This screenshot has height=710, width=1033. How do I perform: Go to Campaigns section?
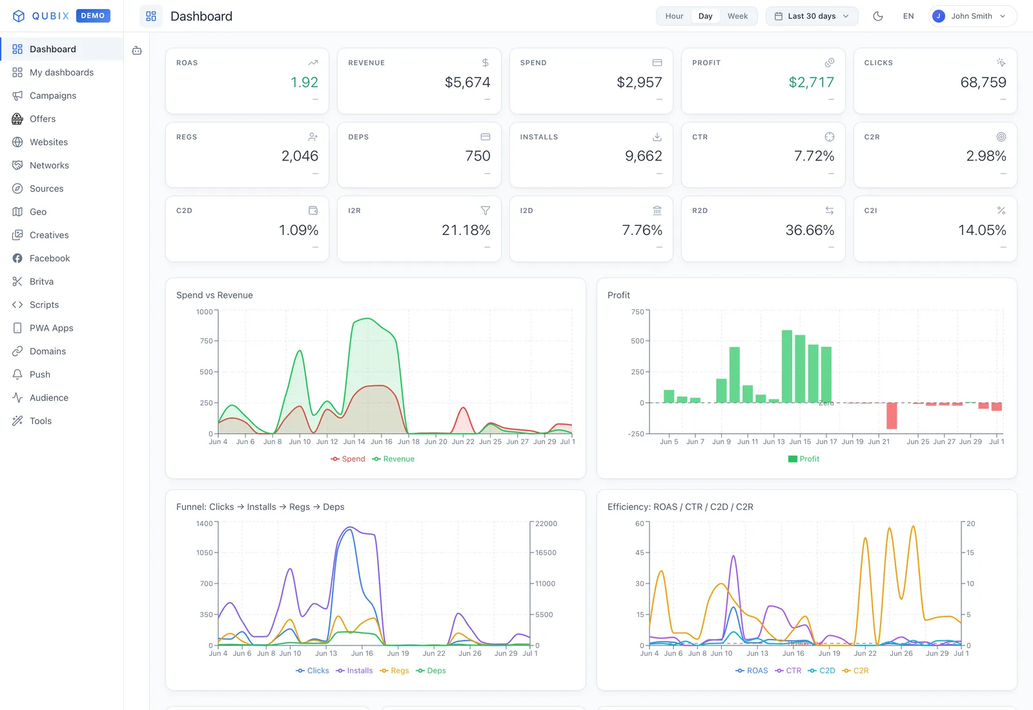(62, 96)
